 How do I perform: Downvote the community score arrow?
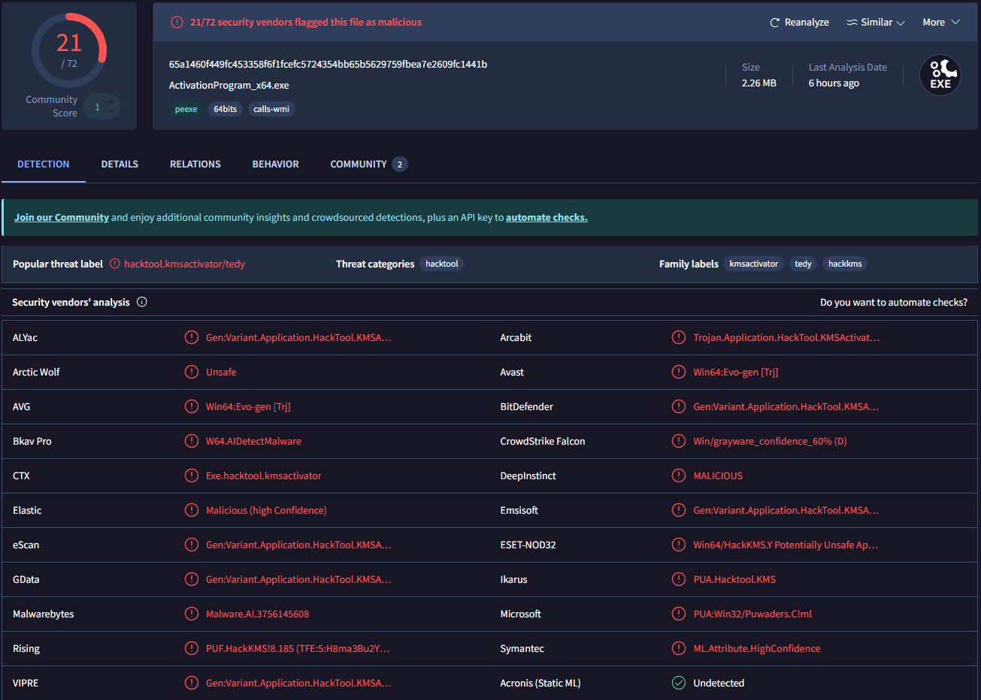coord(111,112)
